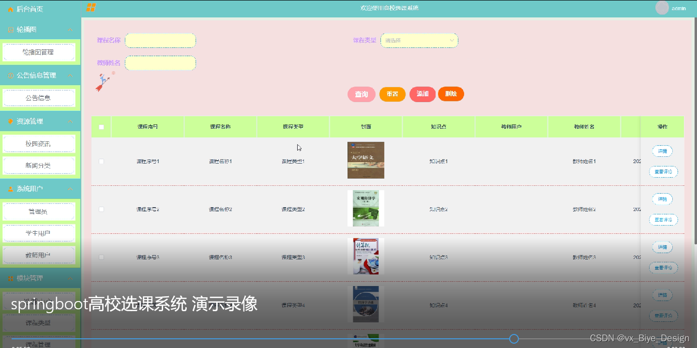The height and width of the screenshot is (348, 697).
Task: Click the home icon beside 后台首页
Action: pos(11,9)
